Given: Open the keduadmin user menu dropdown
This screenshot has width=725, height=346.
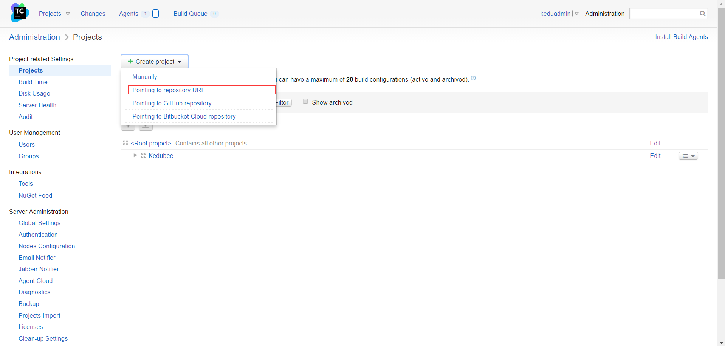Looking at the screenshot, I should coord(576,13).
